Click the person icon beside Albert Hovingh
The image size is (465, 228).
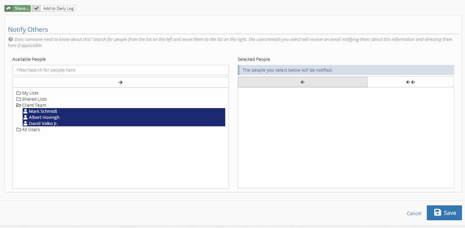[x=25, y=117]
